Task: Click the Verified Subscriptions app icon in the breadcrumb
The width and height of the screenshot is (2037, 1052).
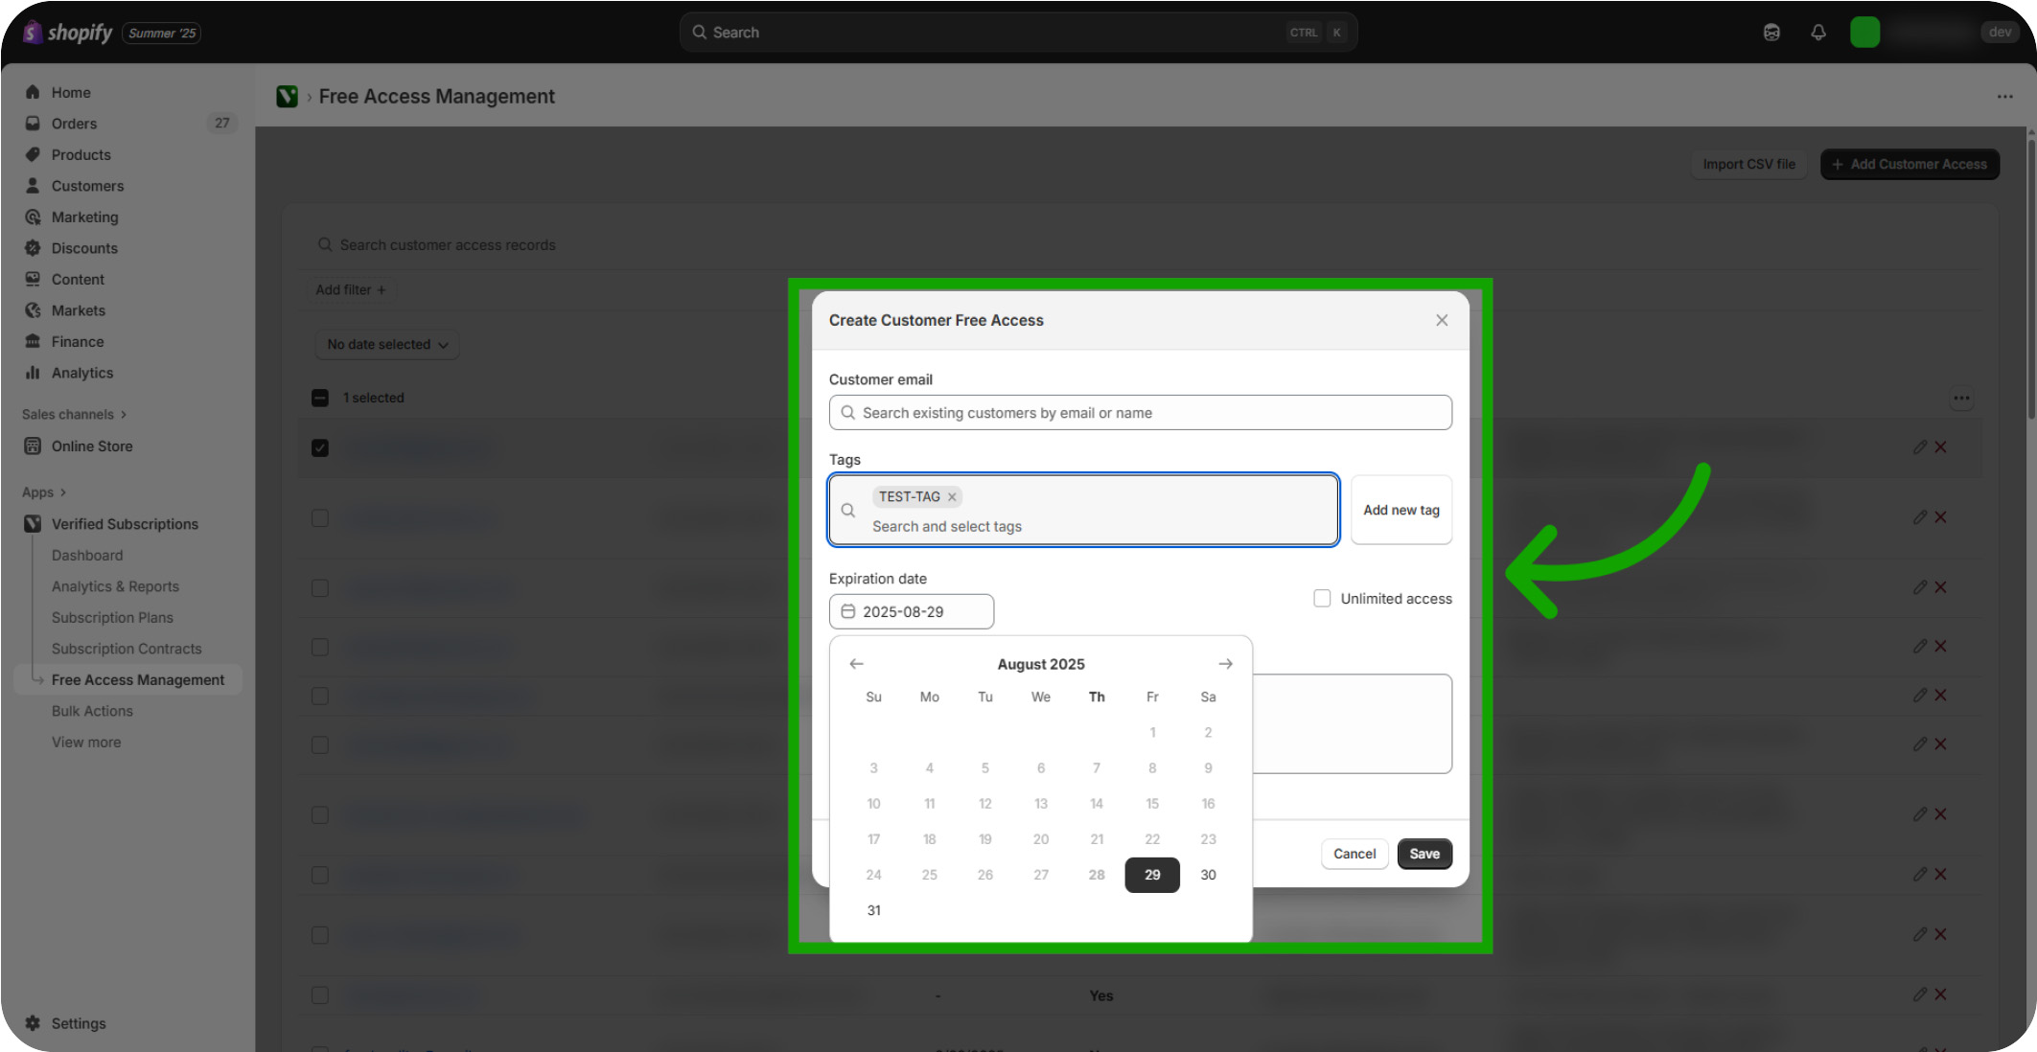Action: (287, 97)
